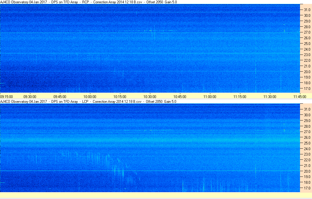Click the 28.0 frequency label in LCP panel

(307, 126)
